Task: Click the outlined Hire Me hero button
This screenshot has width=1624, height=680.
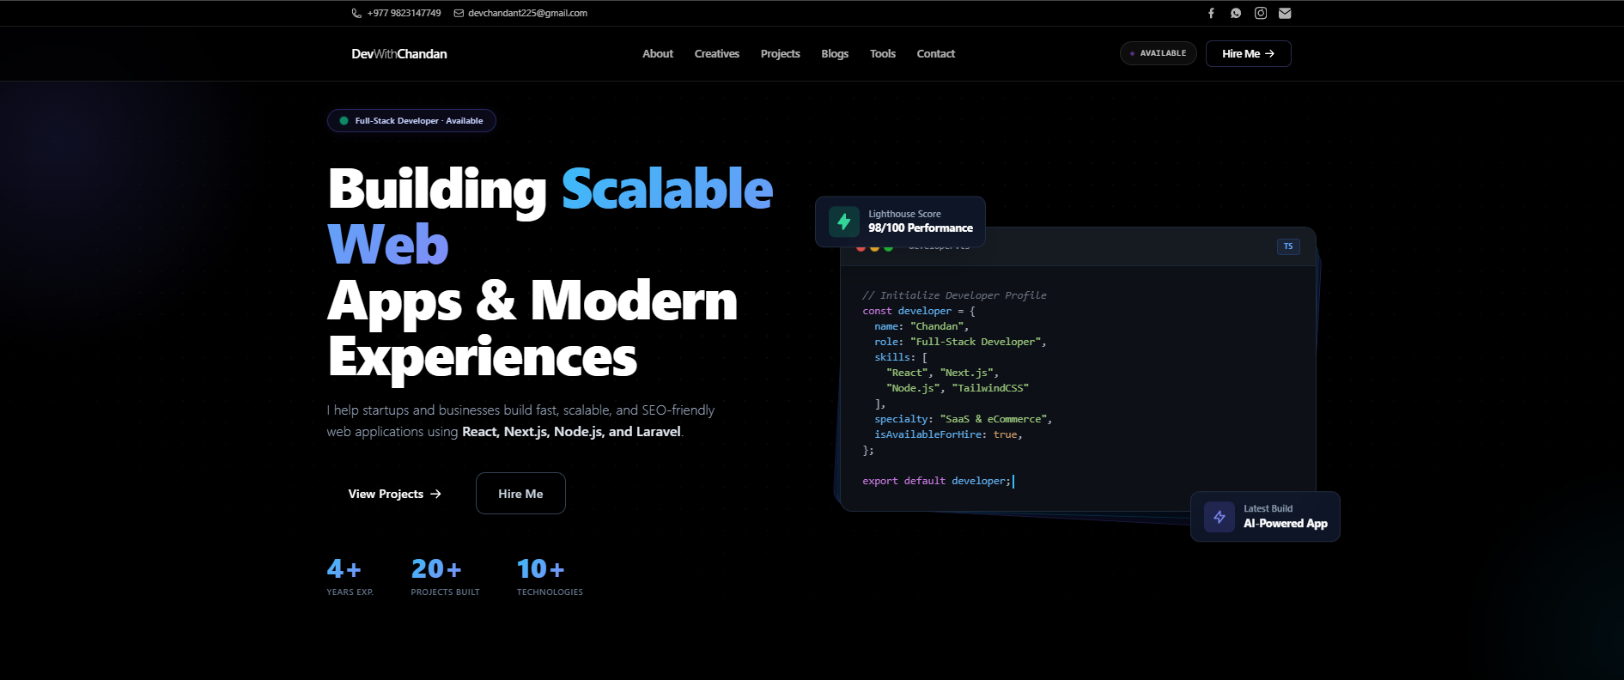Action: 520,494
